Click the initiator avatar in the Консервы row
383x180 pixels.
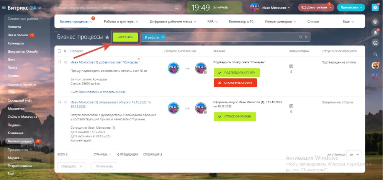173,68
